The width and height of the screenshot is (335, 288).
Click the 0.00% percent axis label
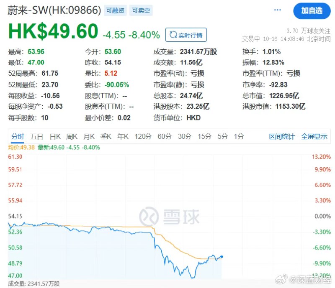click(322, 217)
